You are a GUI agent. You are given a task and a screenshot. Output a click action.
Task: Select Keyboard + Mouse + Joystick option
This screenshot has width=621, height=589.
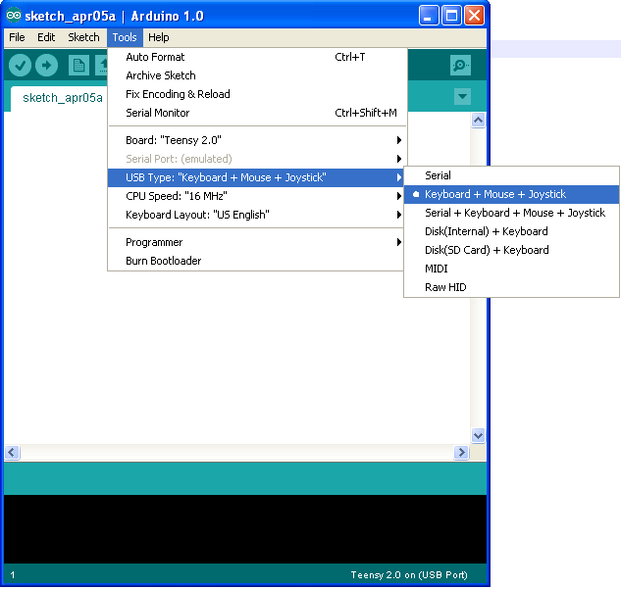coord(511,194)
